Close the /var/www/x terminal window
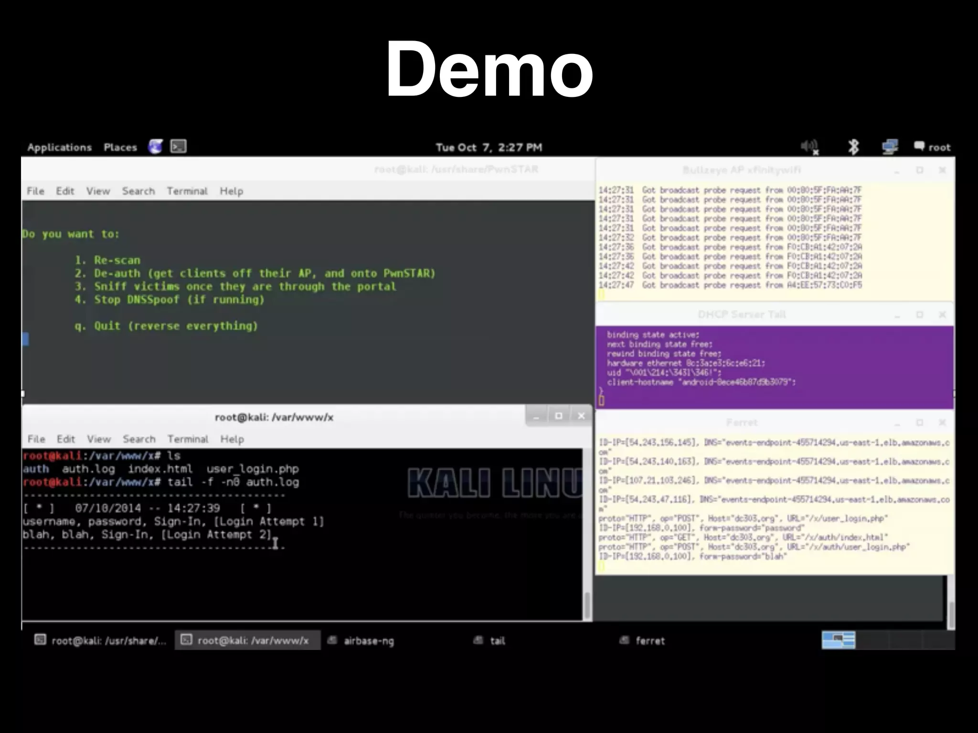978x733 pixels. (581, 416)
